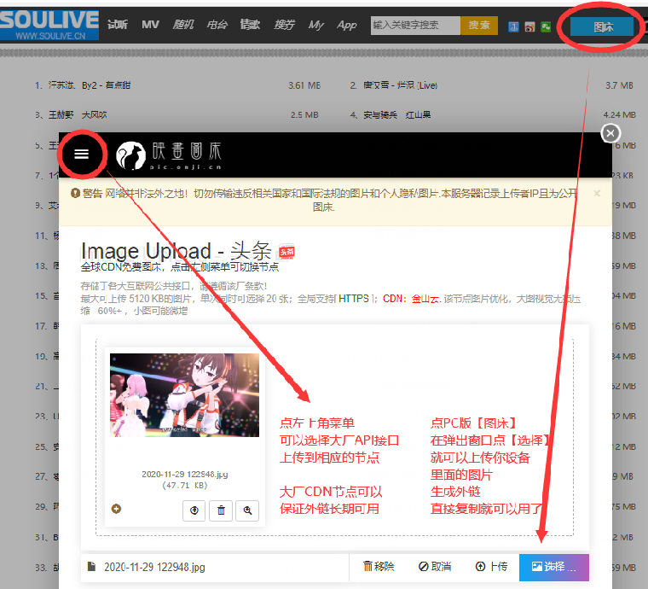
Task: Click the zoom magnifier icon under thumbnail
Action: tap(247, 510)
